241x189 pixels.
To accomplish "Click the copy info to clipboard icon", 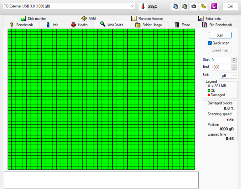I will coord(175,6).
